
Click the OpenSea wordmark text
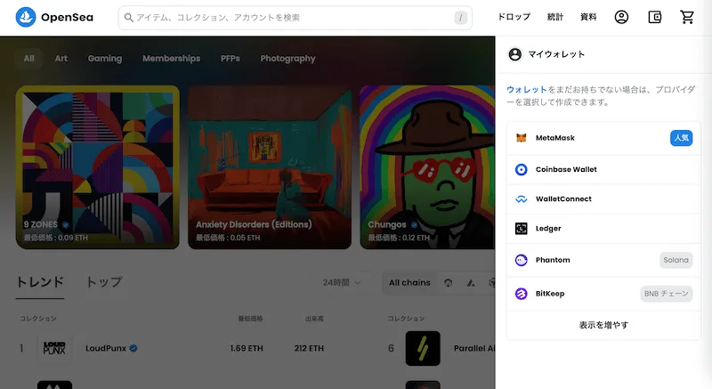point(68,17)
